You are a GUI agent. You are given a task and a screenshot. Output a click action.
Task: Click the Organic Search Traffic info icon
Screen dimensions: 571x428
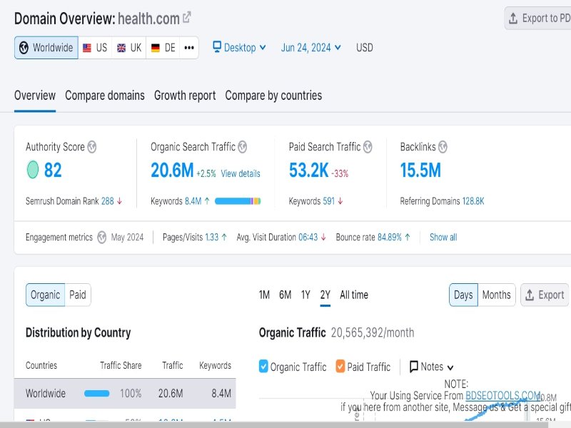(x=242, y=147)
